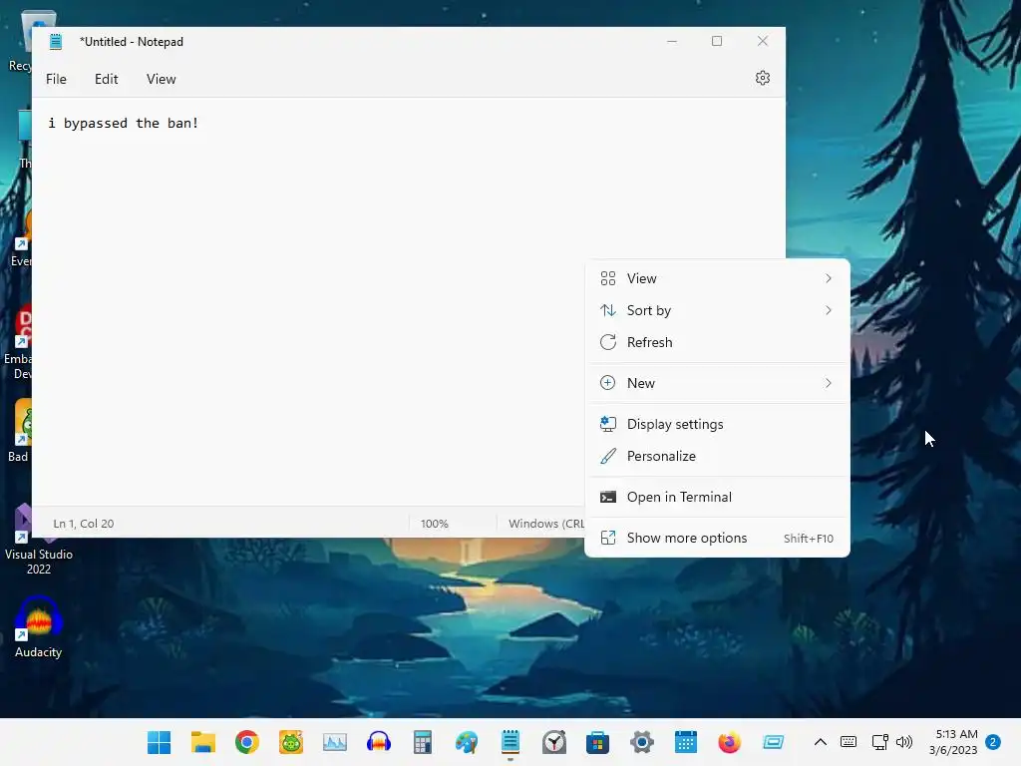Show hidden system tray icons
Image resolution: width=1021 pixels, height=766 pixels.
pos(821,742)
